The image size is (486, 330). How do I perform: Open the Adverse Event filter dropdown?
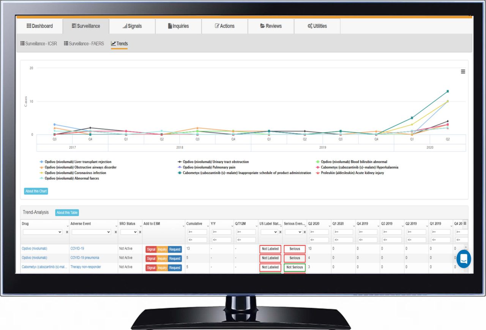91,232
